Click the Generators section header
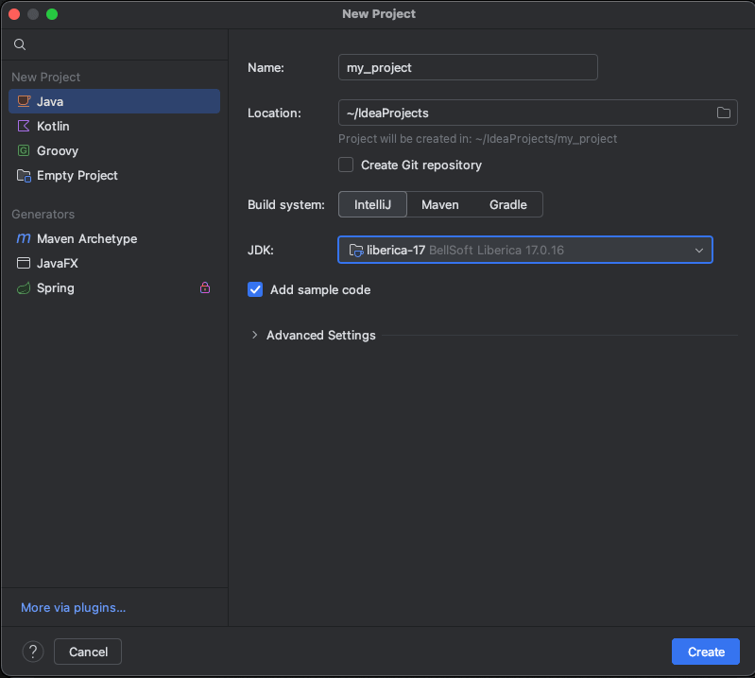This screenshot has width=755, height=678. coord(43,214)
